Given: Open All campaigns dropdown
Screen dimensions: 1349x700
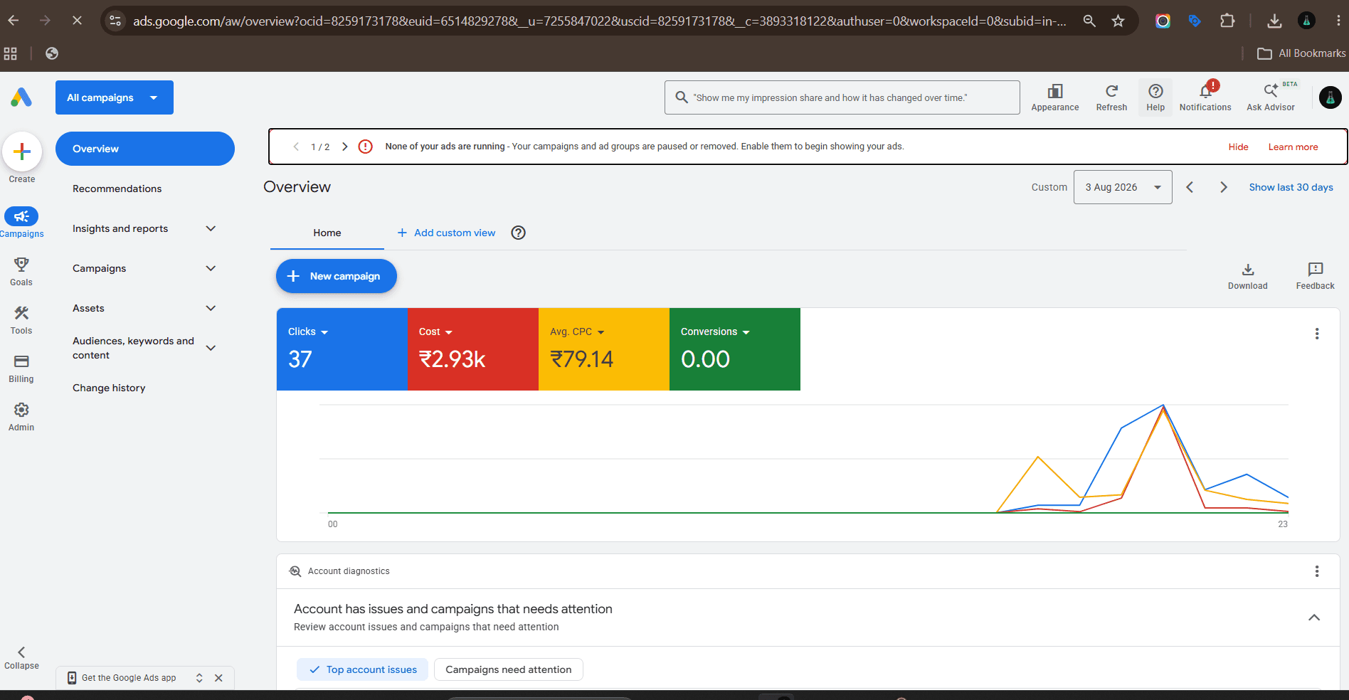Looking at the screenshot, I should tap(115, 97).
